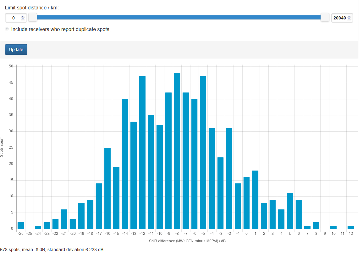Select the histogram bar at 0 dB
This screenshot has height=253, width=363.
(246, 203)
